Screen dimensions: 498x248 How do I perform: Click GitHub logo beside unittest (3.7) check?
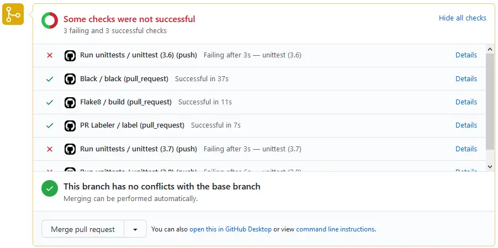(70, 149)
